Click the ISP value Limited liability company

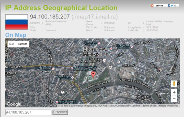(x=159, y=23)
